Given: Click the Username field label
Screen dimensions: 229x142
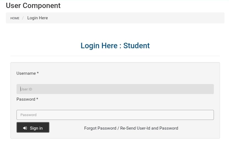Looking at the screenshot, I should 26,73.
